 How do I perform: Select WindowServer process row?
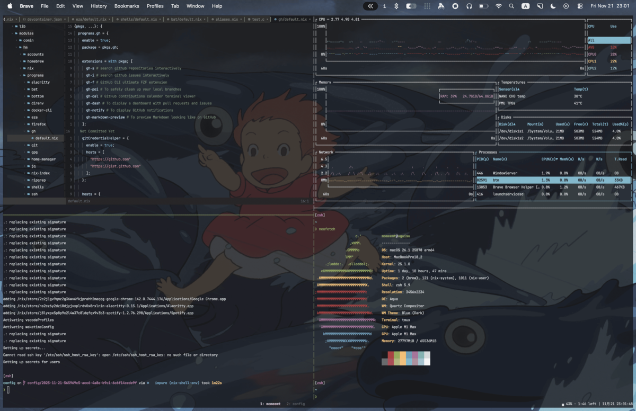[554, 173]
